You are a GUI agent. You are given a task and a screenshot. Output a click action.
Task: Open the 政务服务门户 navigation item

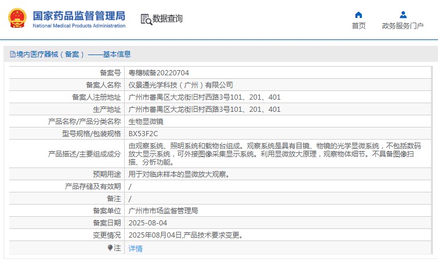pyautogui.click(x=403, y=25)
